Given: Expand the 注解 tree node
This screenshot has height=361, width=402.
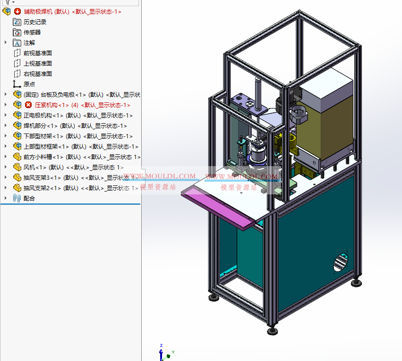Looking at the screenshot, I should tap(5, 42).
